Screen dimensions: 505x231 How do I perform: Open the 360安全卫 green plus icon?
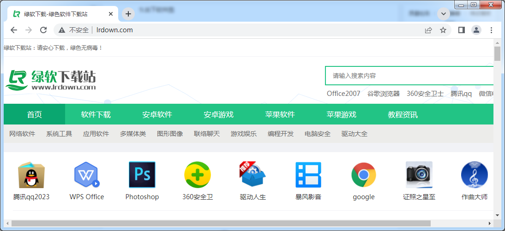click(198, 175)
